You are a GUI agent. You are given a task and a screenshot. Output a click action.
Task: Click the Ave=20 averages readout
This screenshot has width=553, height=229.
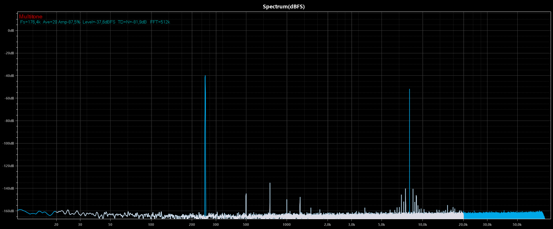coord(50,22)
